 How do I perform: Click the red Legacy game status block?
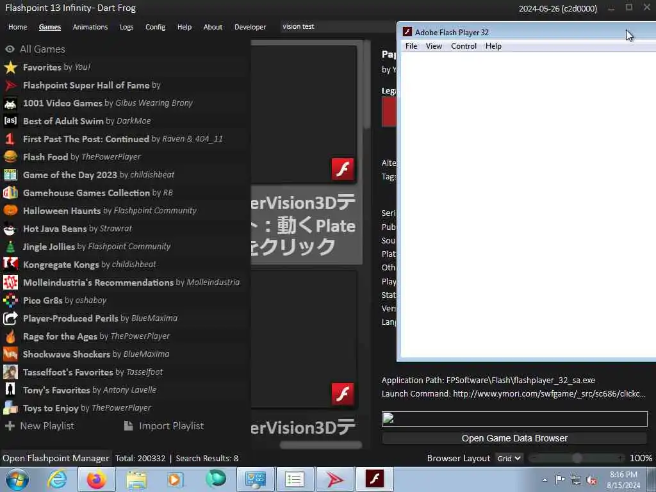(x=389, y=111)
